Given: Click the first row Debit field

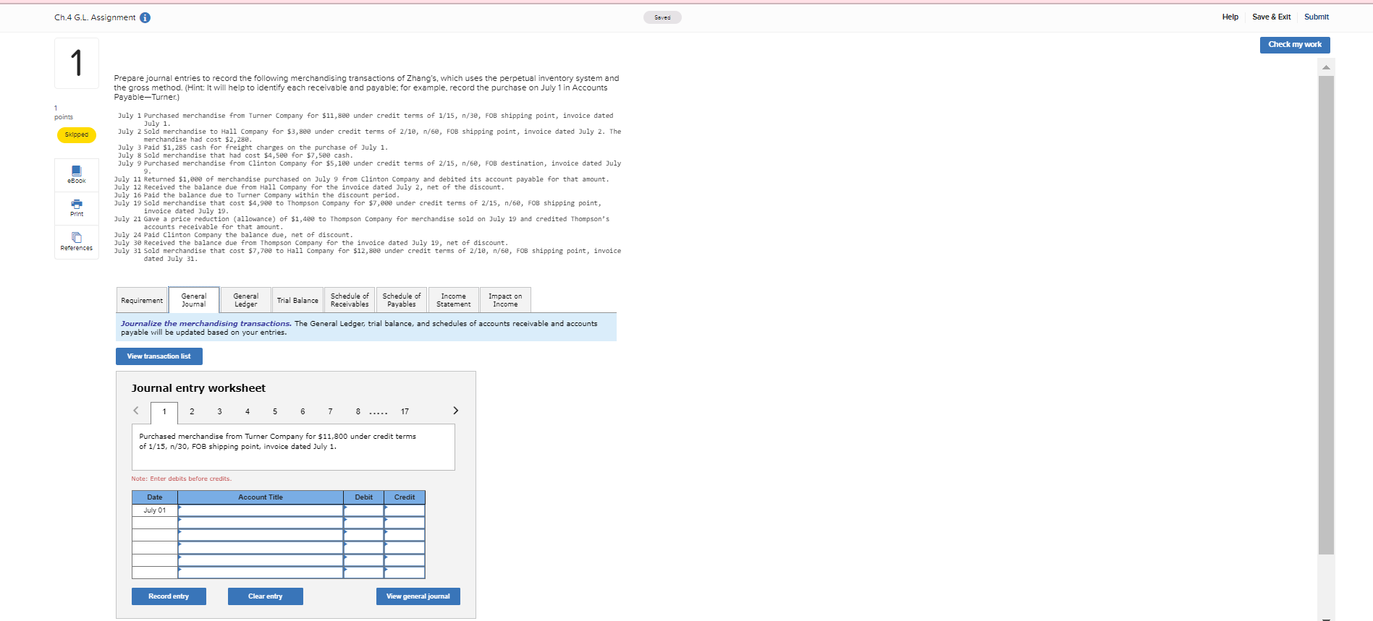Looking at the screenshot, I should pos(364,510).
